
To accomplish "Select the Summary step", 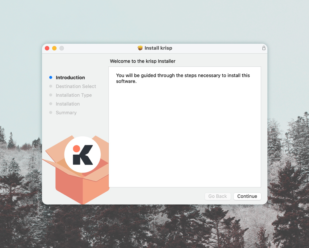I will 66,113.
